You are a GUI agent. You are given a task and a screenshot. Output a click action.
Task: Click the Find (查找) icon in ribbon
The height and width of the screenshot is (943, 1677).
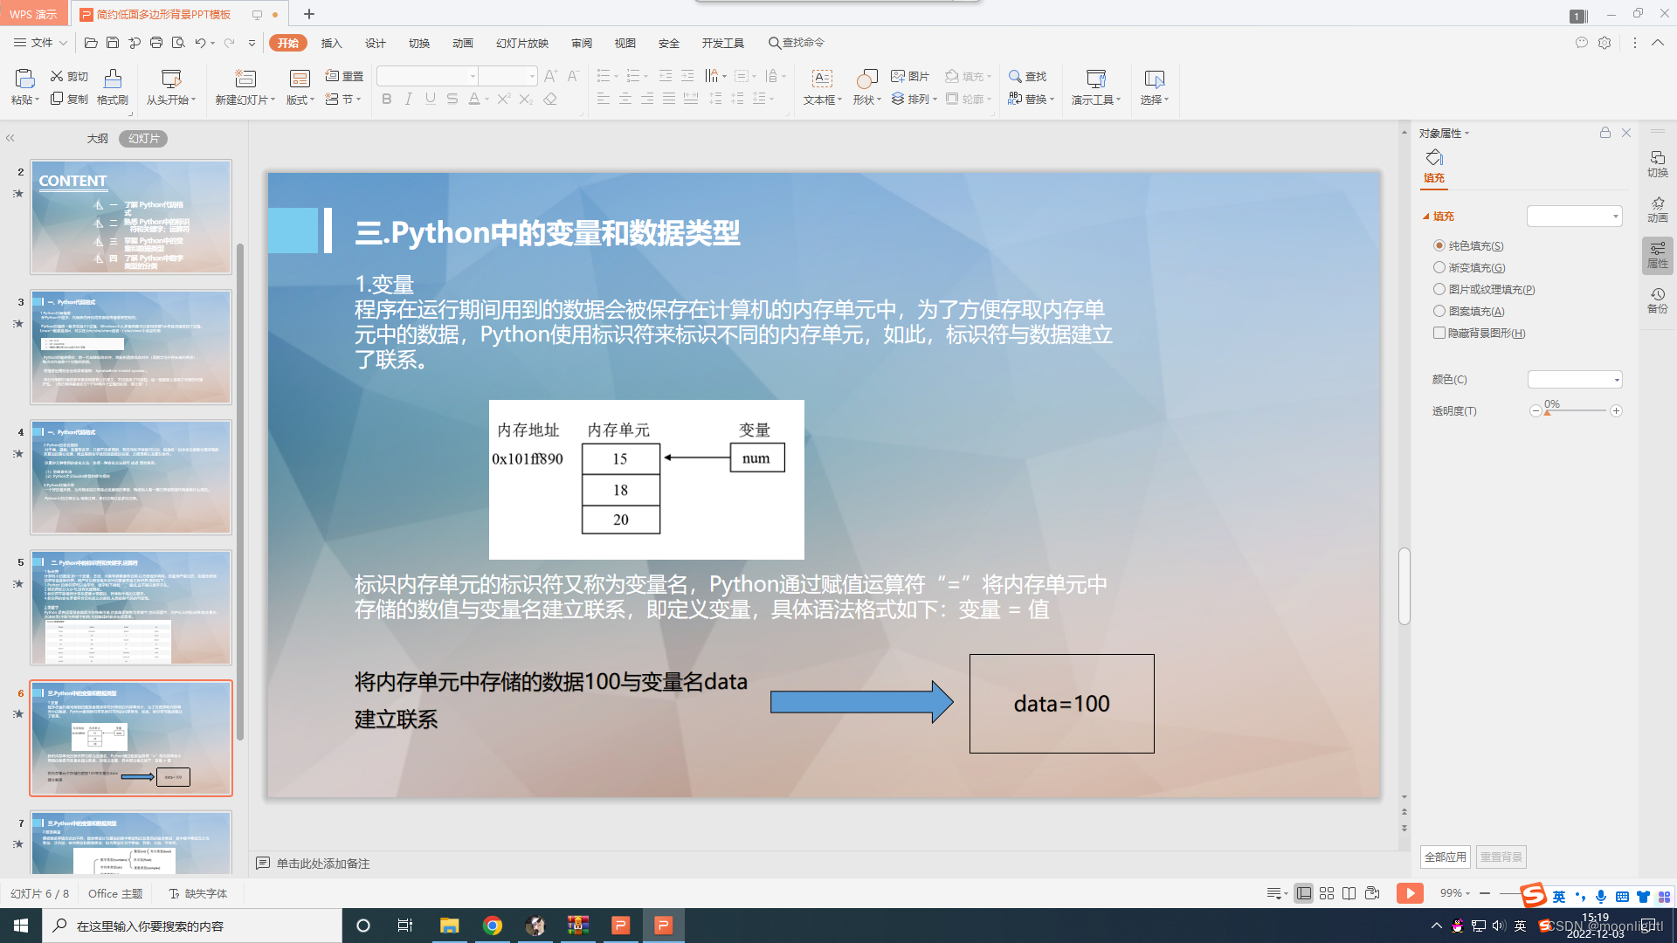click(1027, 77)
